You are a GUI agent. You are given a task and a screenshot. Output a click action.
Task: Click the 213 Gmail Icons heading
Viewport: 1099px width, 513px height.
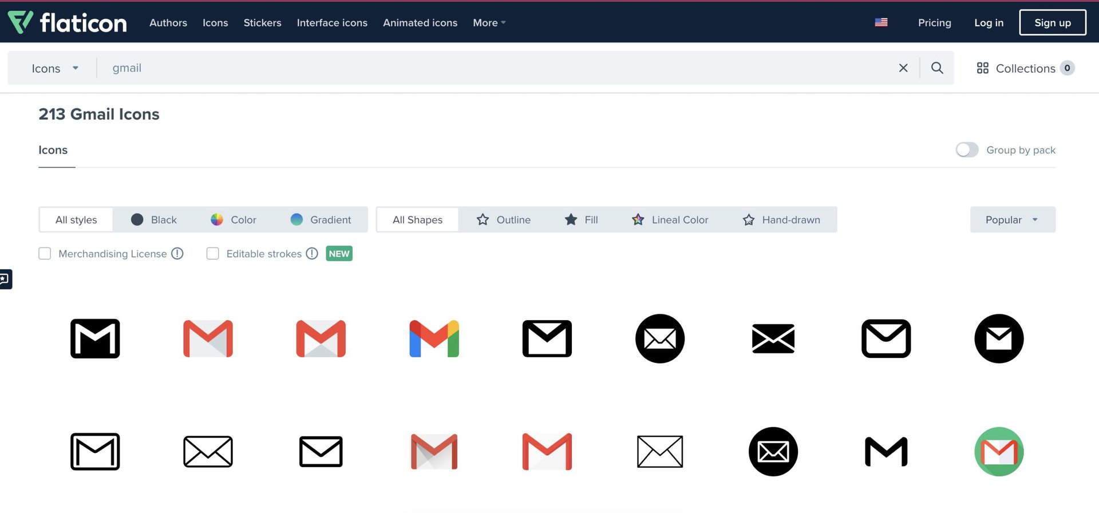pos(99,114)
